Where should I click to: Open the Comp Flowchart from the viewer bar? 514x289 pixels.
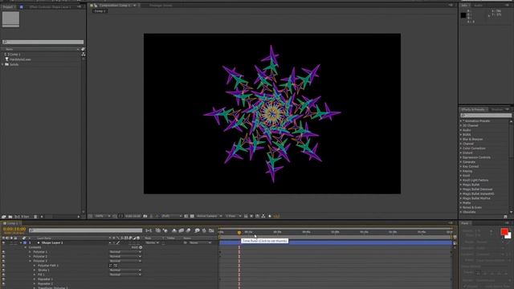click(263, 216)
